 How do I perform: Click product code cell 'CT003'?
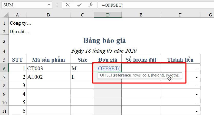pyautogui.click(x=48, y=68)
